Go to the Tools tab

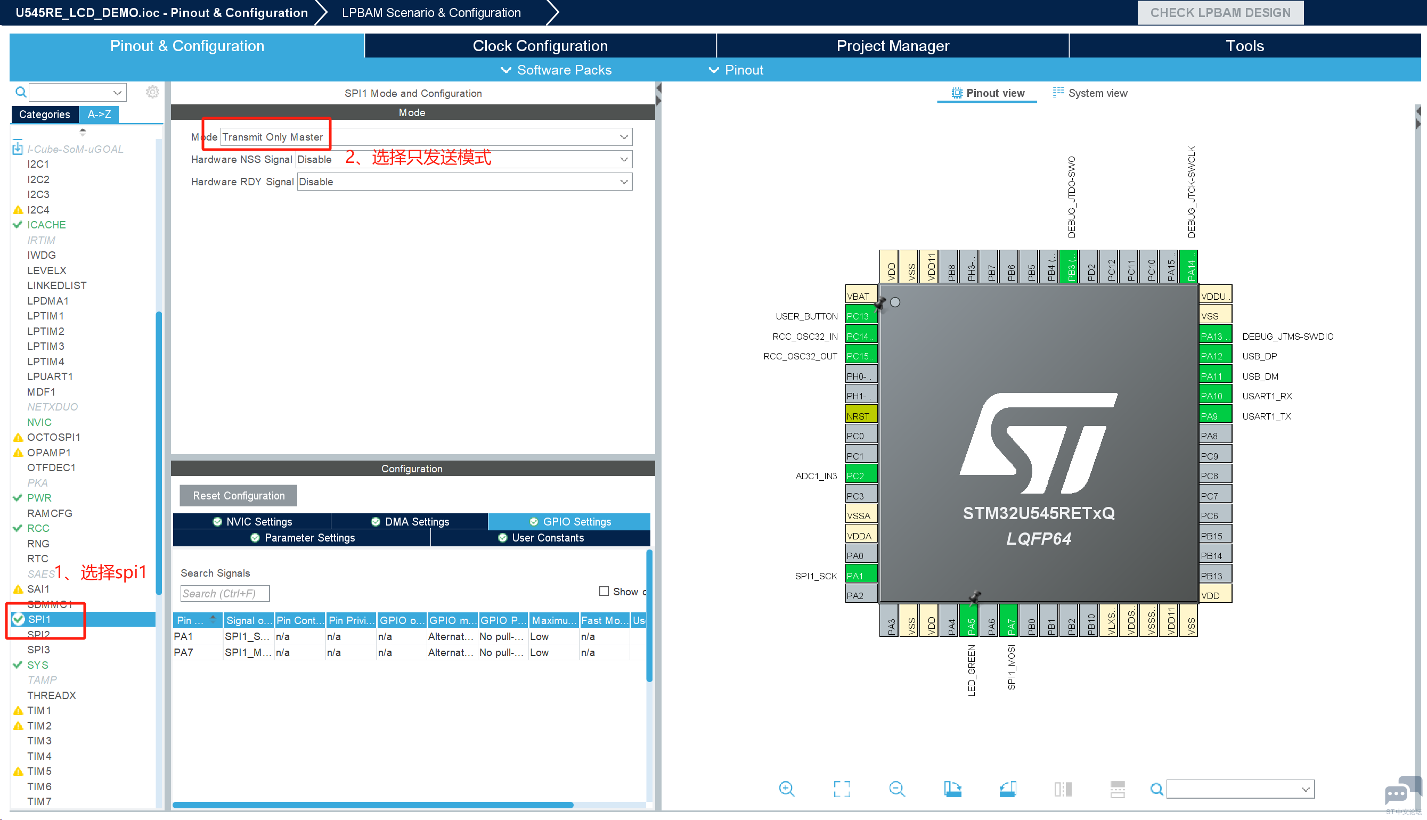(1245, 46)
